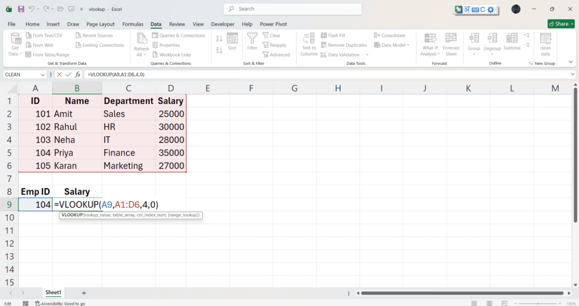Click the green Share button

(x=561, y=24)
